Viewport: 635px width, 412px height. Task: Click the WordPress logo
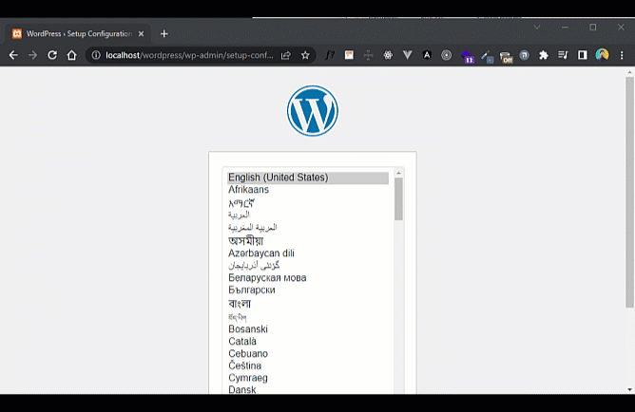pos(312,110)
